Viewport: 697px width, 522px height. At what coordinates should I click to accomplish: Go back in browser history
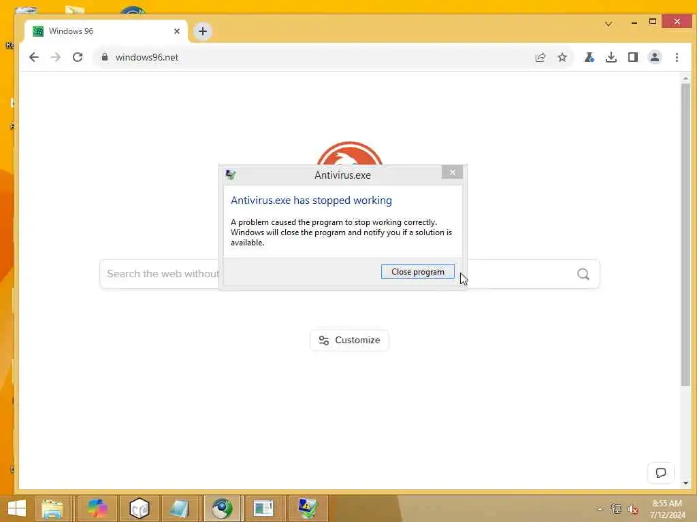[x=34, y=57]
